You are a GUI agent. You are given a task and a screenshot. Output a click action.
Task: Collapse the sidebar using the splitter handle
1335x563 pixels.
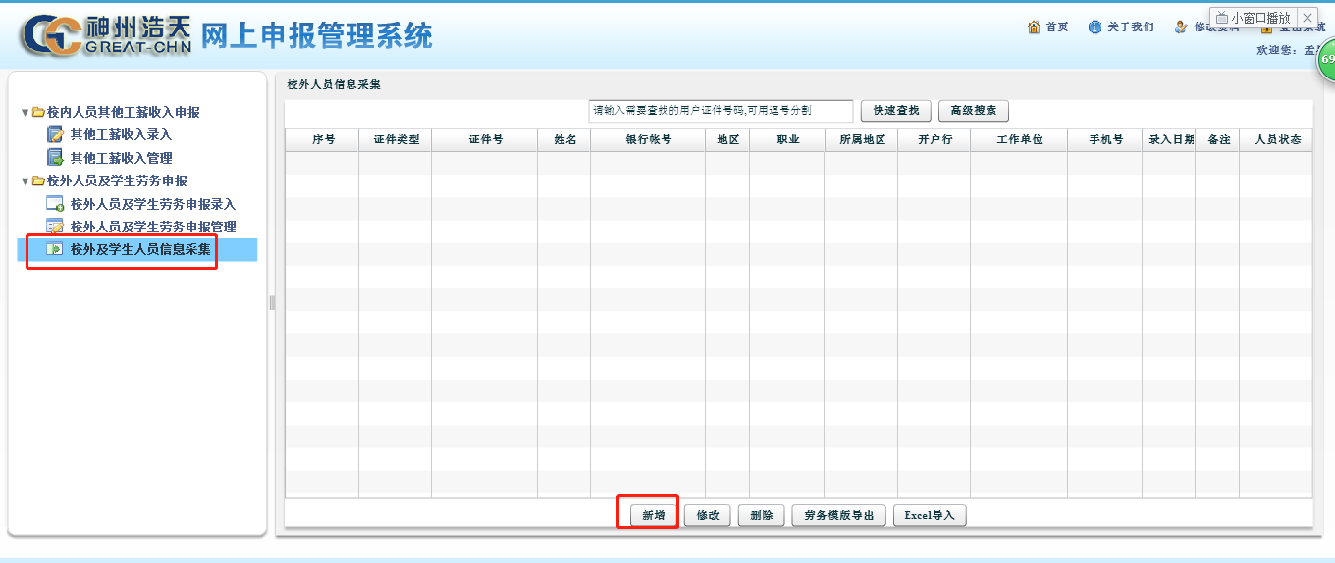(x=272, y=303)
